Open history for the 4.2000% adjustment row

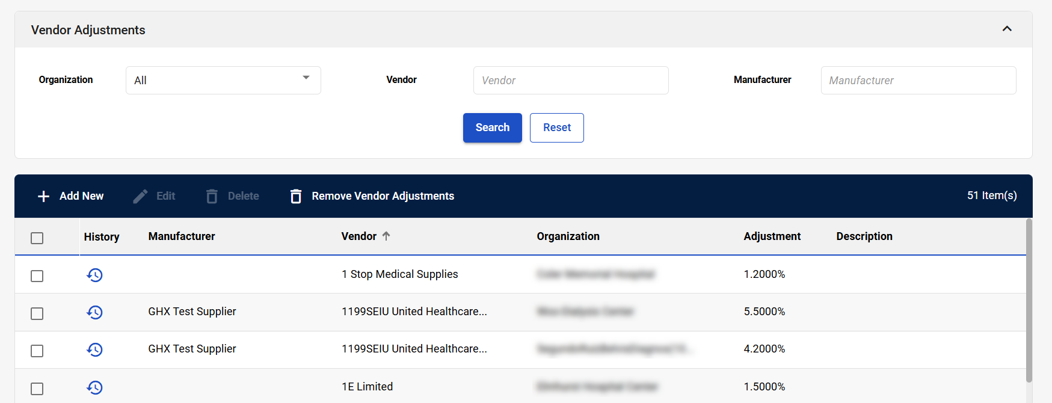[x=94, y=349]
